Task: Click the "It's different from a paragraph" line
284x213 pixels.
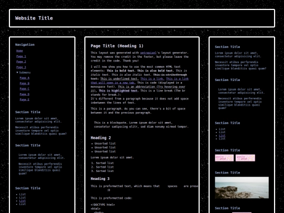Action: click(139, 99)
